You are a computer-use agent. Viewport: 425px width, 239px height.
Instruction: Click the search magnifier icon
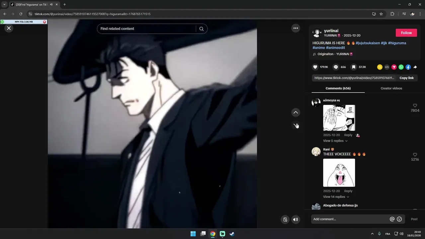tap(201, 29)
